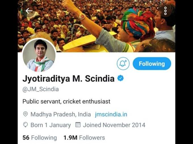View Jyotiraditya Scindia's round profile picture
193x144 pixels.
39,56
